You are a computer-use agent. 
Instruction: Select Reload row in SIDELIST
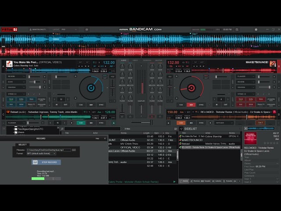210,144
